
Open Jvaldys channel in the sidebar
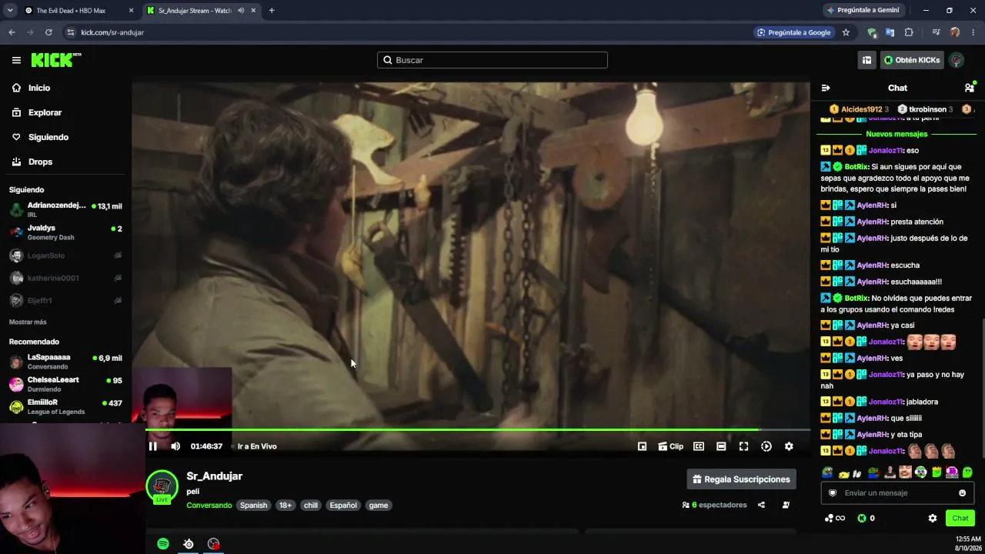point(65,232)
